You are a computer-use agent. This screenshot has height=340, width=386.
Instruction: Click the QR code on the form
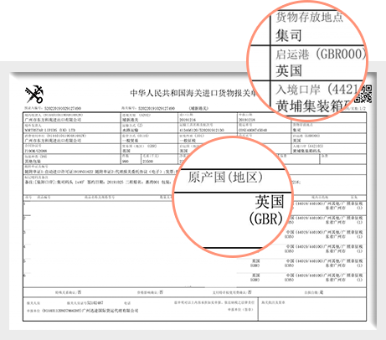363,95
